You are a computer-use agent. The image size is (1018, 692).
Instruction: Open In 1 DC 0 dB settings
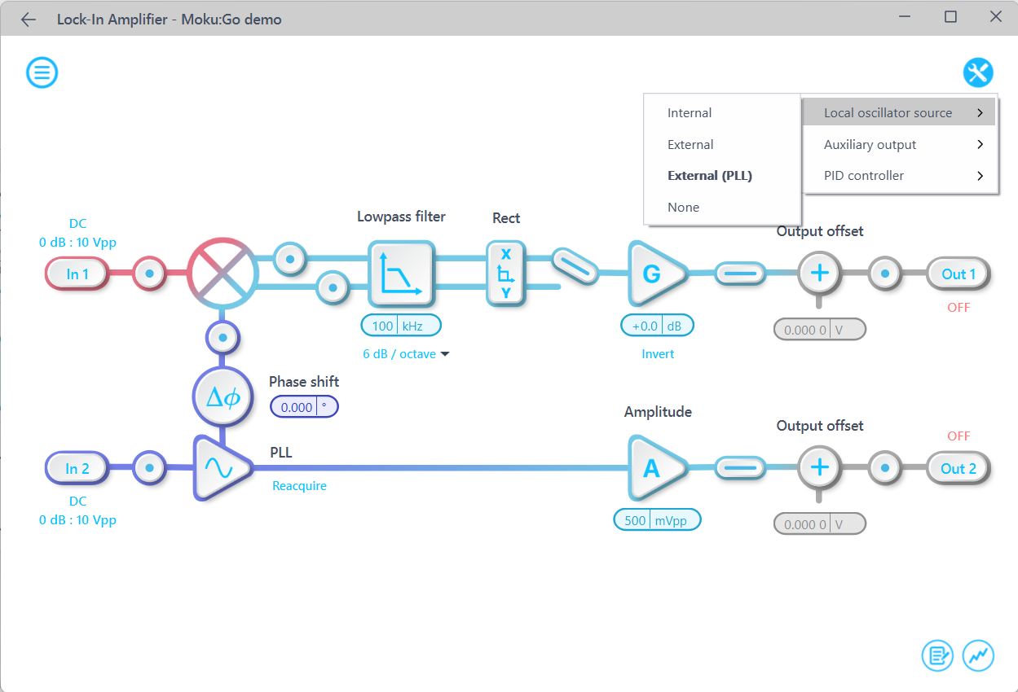(x=77, y=233)
